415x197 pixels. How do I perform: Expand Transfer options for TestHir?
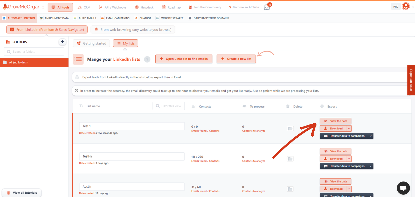coord(371,166)
